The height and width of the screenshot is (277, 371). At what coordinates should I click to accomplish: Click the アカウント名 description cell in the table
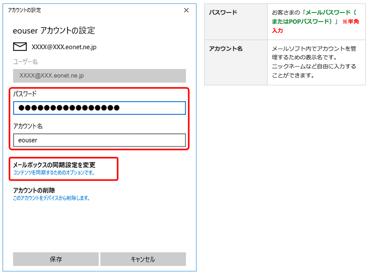tap(316, 62)
